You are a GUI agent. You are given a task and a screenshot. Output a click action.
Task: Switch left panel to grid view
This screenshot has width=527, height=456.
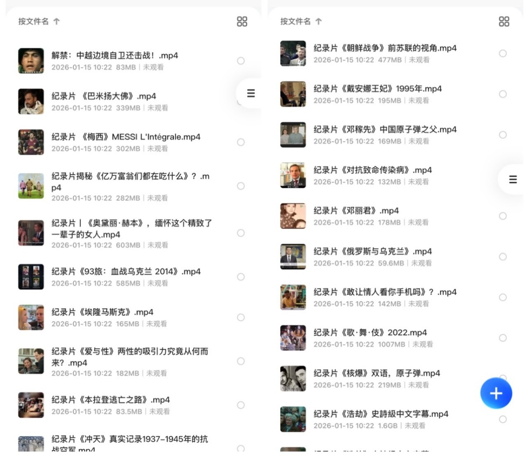242,22
